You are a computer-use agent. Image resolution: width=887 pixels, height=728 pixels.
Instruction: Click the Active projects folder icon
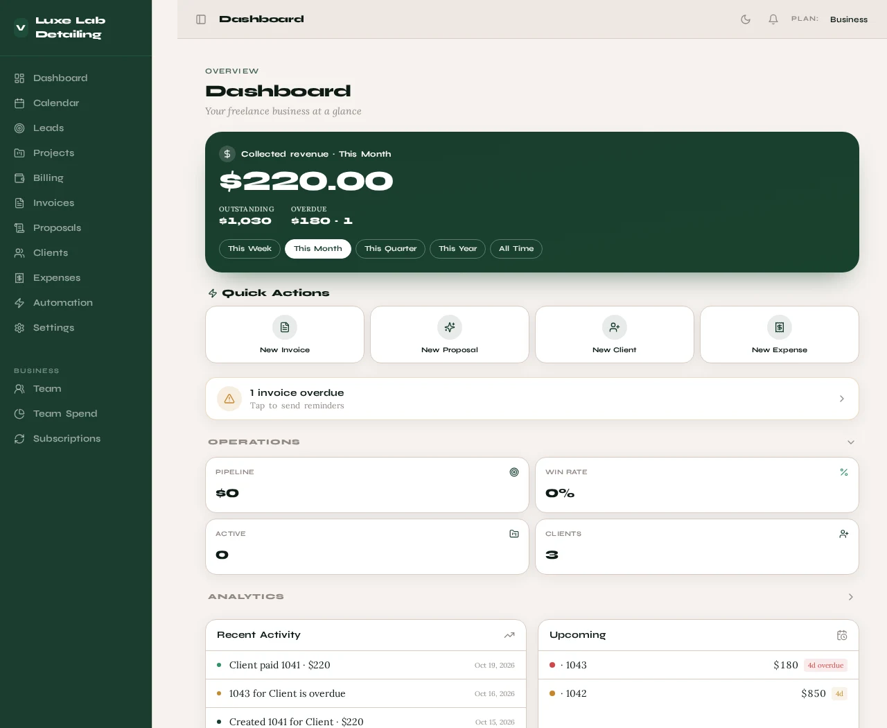pos(514,534)
